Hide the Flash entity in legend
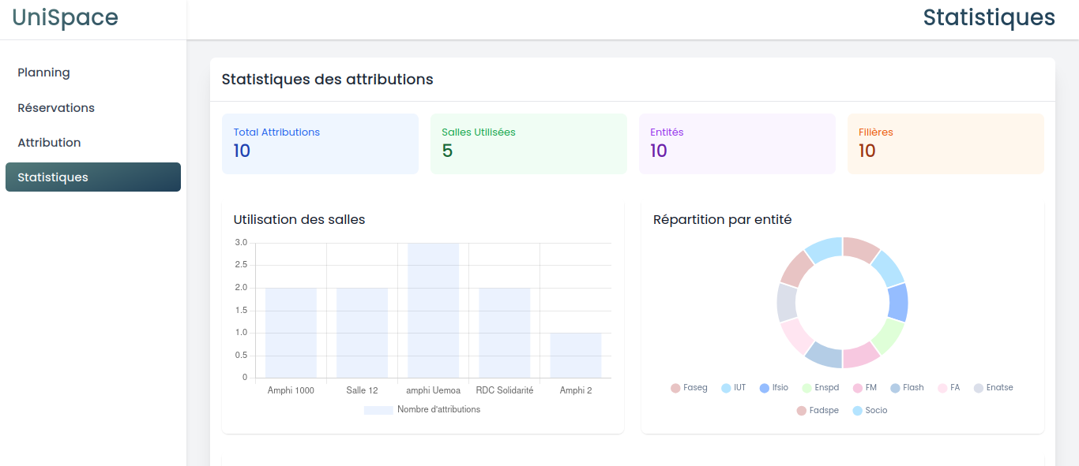 [x=907, y=388]
